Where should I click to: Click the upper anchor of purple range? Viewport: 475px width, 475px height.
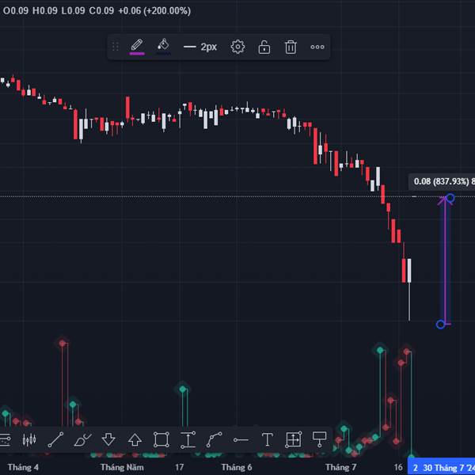click(x=450, y=198)
